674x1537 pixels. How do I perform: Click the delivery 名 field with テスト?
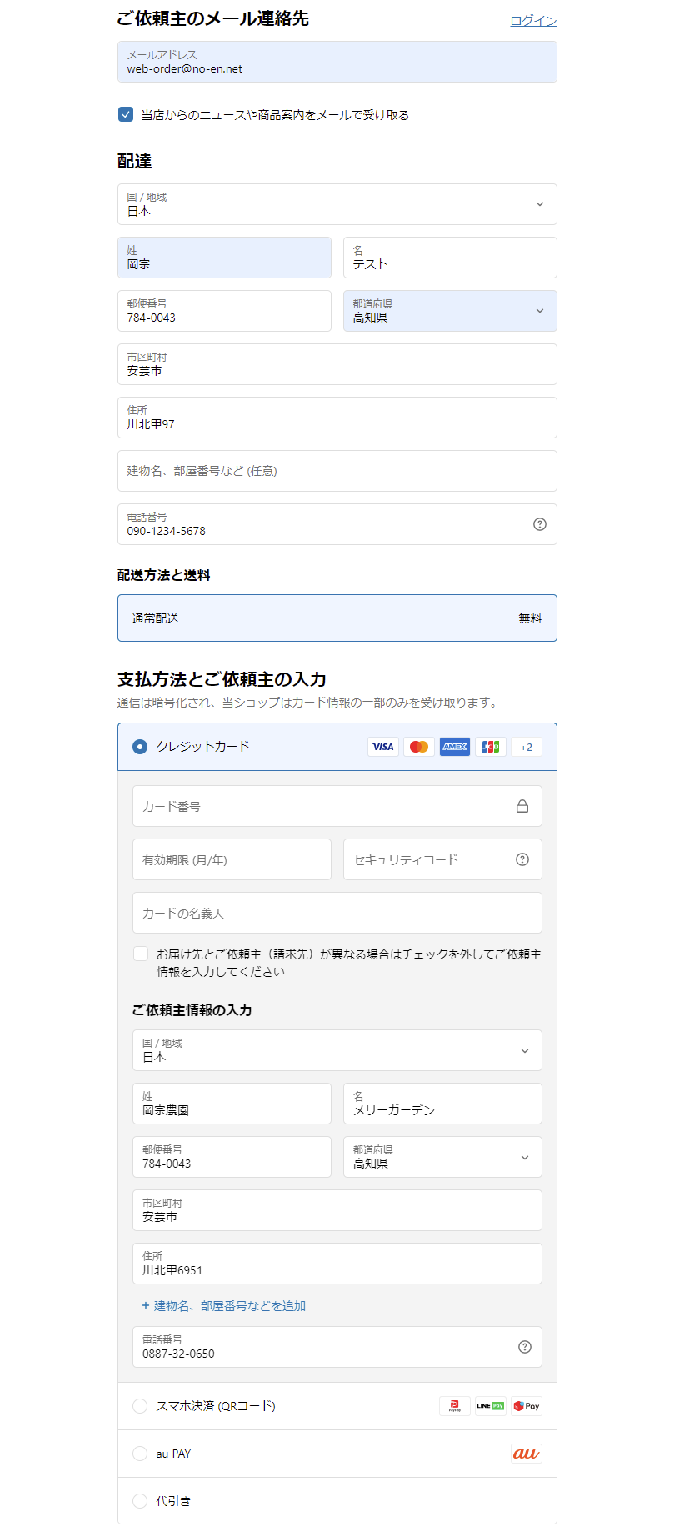450,258
